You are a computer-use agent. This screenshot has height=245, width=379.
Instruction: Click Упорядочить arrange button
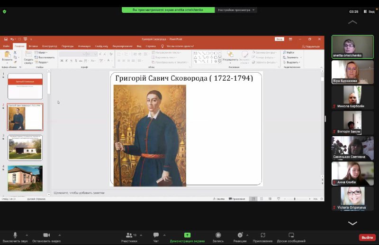(x=230, y=57)
